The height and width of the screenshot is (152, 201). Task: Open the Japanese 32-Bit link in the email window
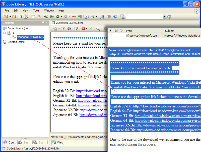coord(169,125)
